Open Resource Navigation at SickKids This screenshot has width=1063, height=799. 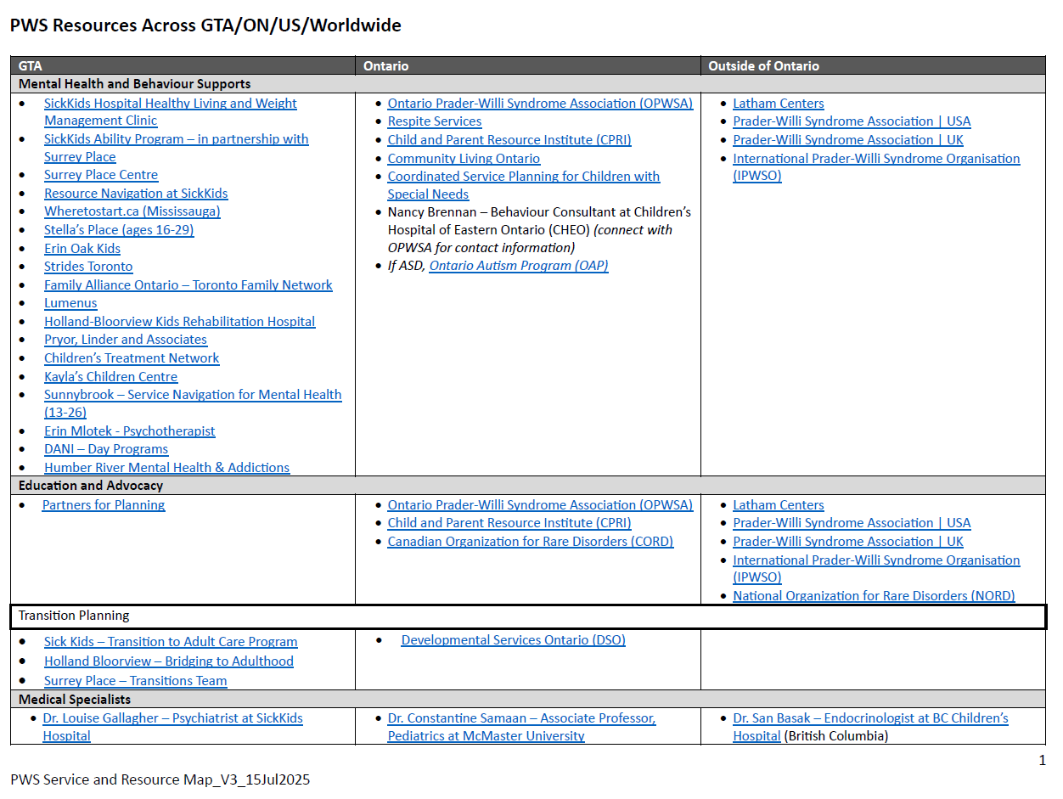tap(136, 194)
